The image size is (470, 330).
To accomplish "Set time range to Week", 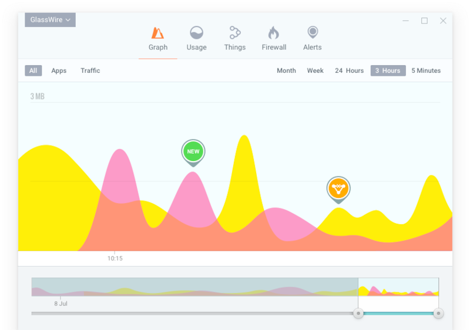I will tap(315, 70).
